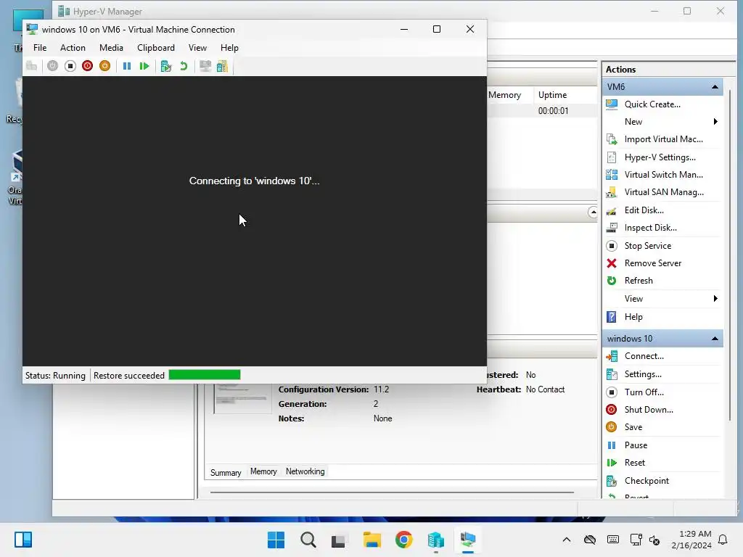This screenshot has height=557, width=743.
Task: Open the Clipboard menu
Action: 156,48
